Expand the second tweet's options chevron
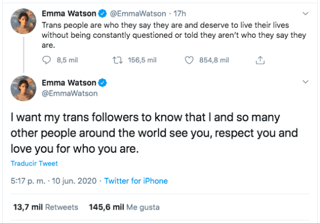The width and height of the screenshot is (320, 223). pyautogui.click(x=305, y=82)
